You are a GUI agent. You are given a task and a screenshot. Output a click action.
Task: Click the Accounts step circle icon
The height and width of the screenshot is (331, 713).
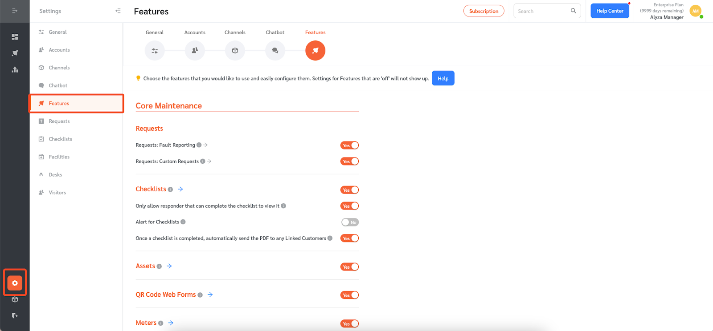coord(195,51)
